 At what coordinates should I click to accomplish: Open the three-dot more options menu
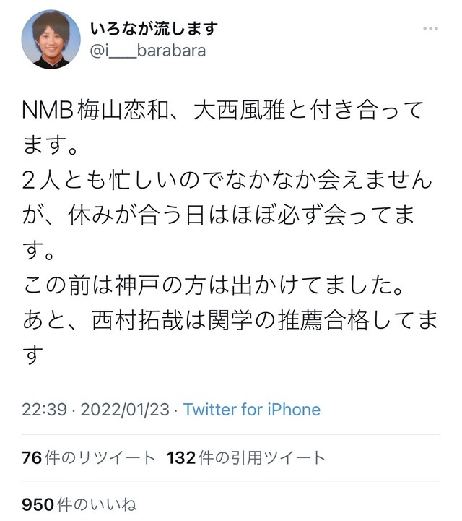(430, 29)
